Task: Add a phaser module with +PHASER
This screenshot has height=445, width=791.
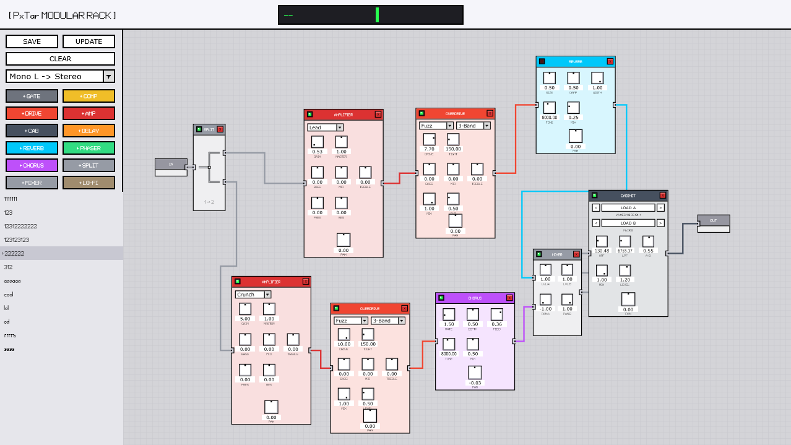Action: point(89,148)
